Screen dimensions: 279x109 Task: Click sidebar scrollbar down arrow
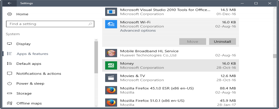pos(96,106)
